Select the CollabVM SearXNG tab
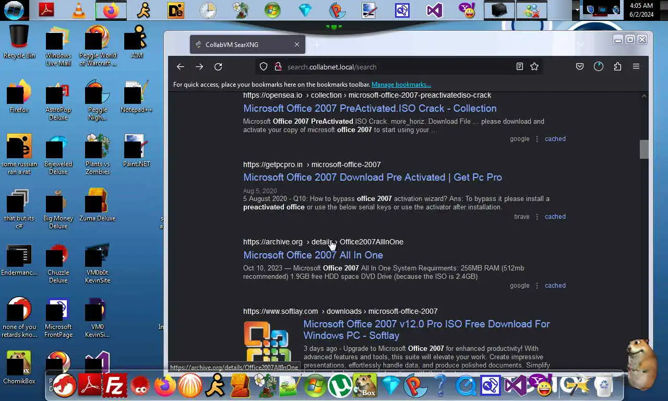Image resolution: width=668 pixels, height=401 pixels. click(247, 45)
